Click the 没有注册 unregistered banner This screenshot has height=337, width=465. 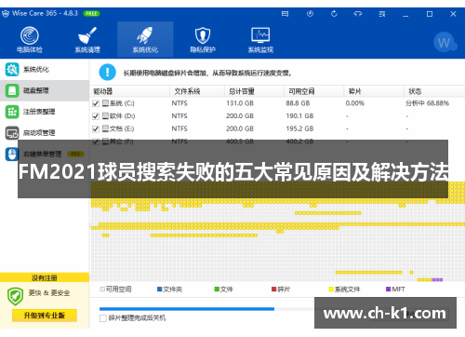[x=45, y=277]
